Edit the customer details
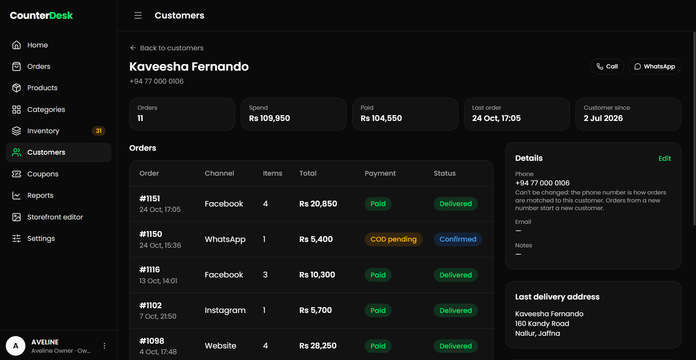 [664, 158]
